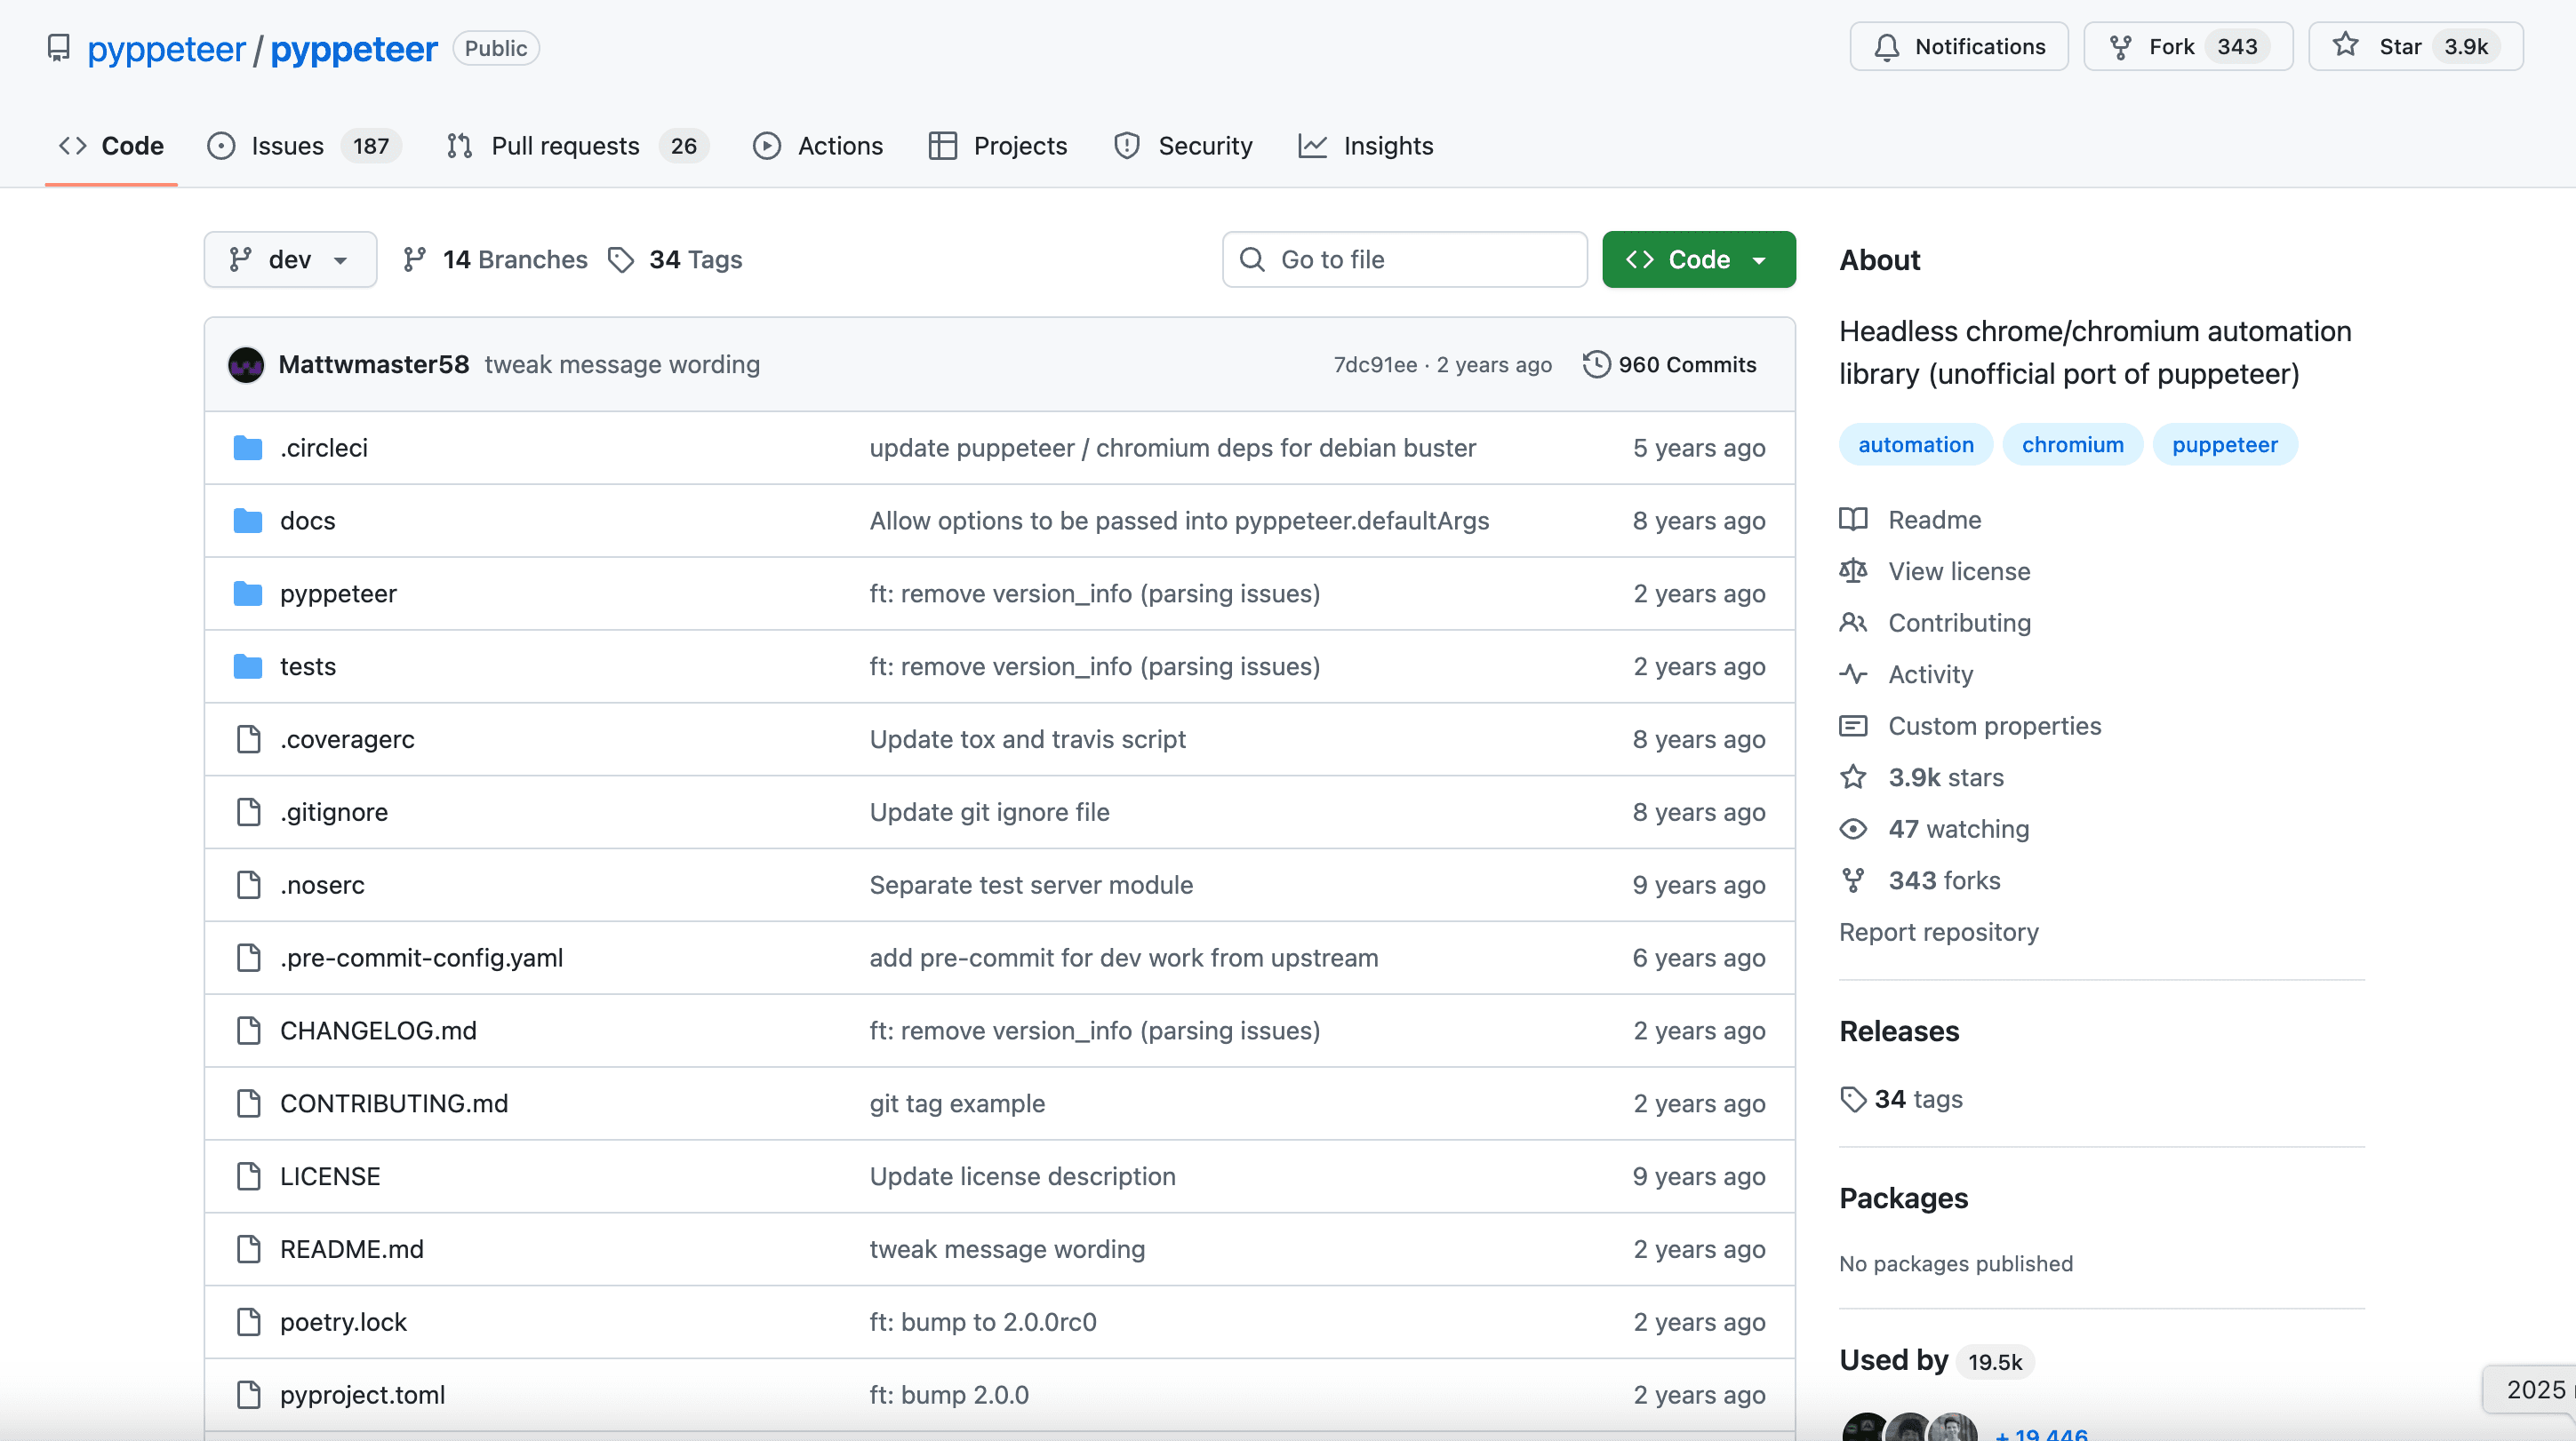2576x1441 pixels.
Task: Click the history icon next to 960 Commits
Action: click(1596, 363)
